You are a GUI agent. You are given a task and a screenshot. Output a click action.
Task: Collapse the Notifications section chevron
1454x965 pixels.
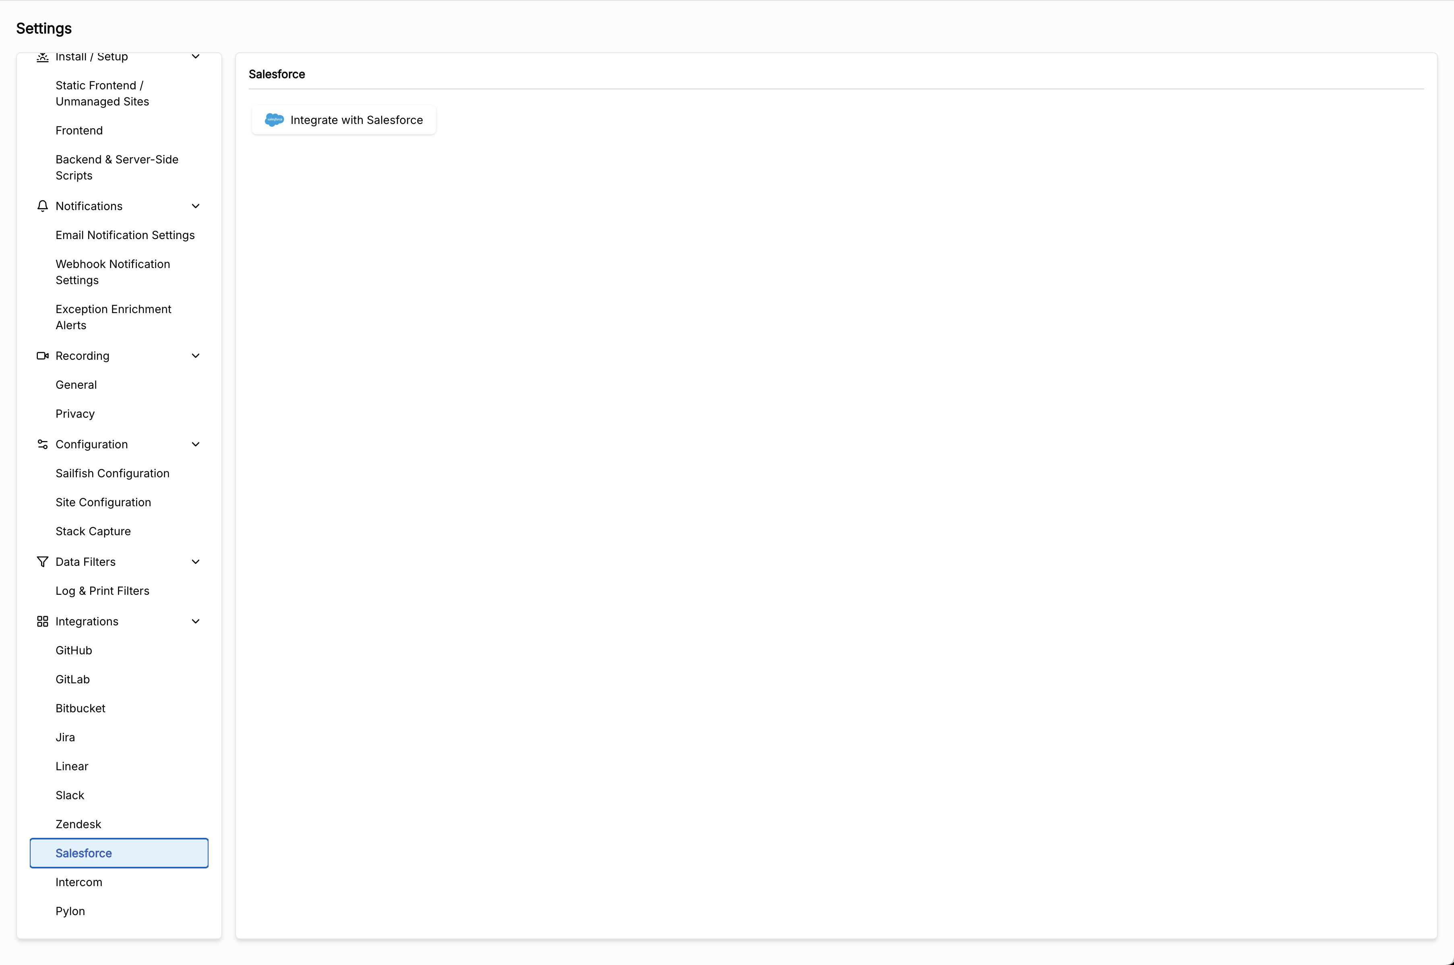[196, 206]
